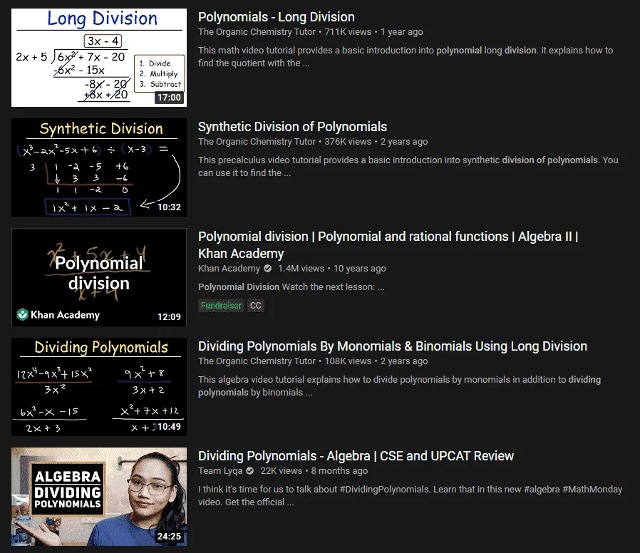Click '1 year ago' upload date
The image size is (640, 553).
click(402, 32)
